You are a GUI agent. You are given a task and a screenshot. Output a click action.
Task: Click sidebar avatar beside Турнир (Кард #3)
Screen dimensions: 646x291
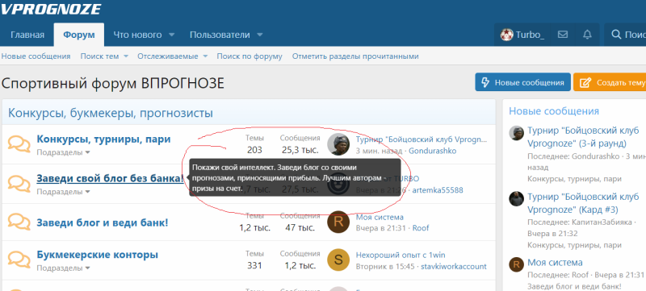tap(516, 198)
